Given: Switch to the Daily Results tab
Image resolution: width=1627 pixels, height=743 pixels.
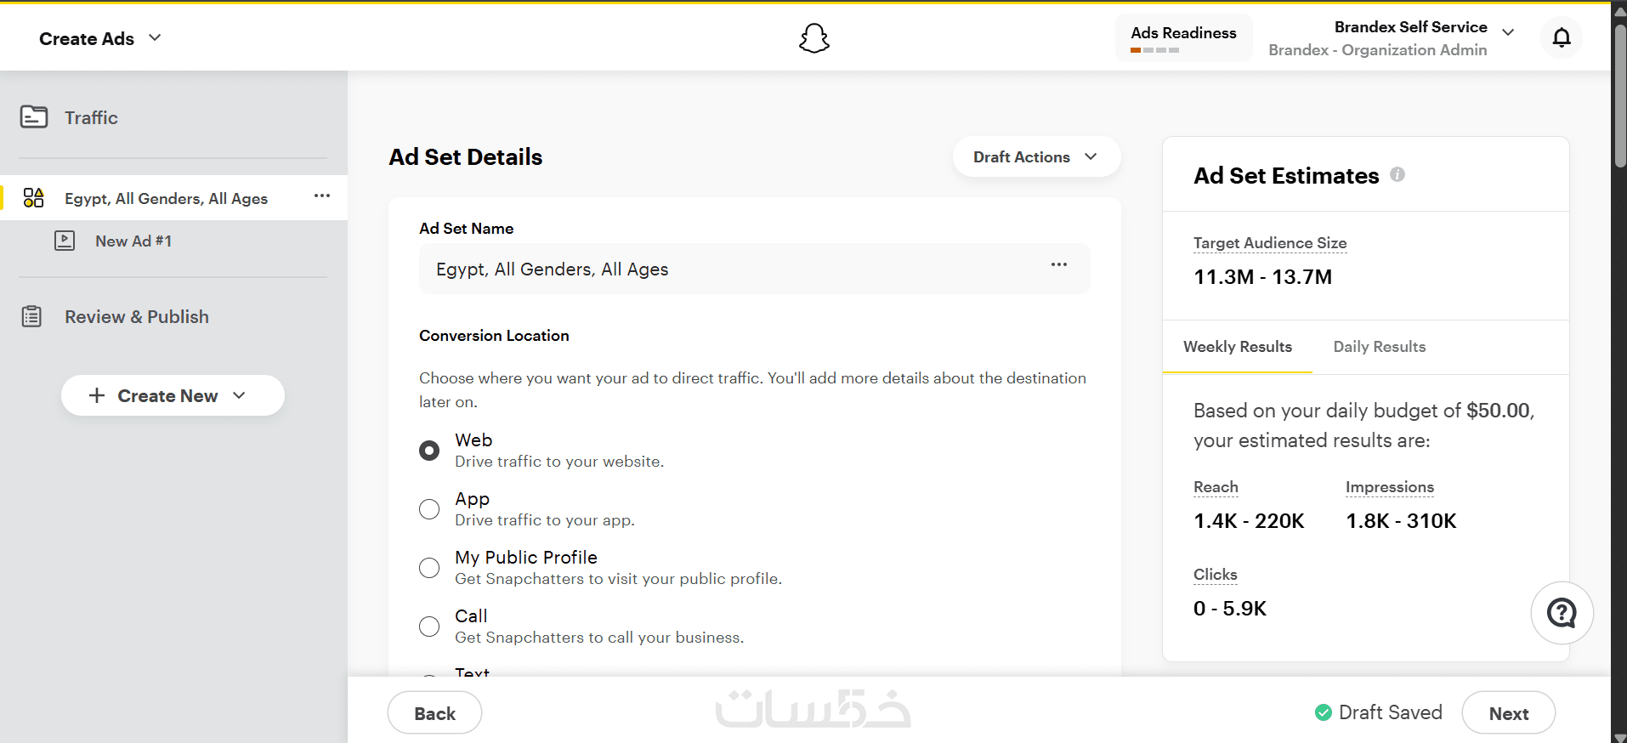Looking at the screenshot, I should (1379, 347).
